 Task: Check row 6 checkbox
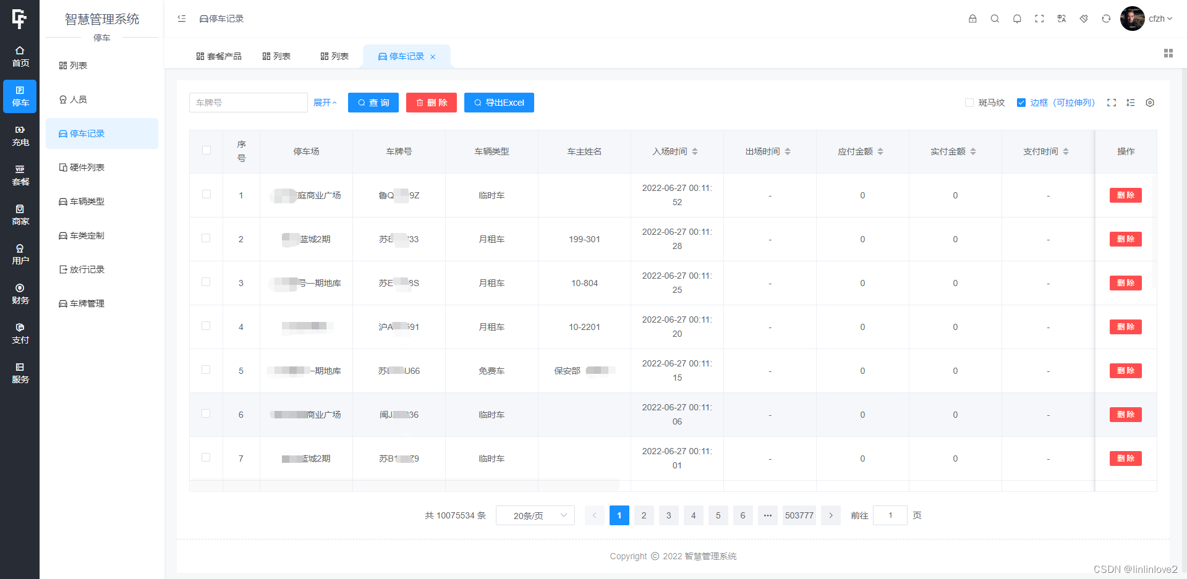(x=206, y=413)
